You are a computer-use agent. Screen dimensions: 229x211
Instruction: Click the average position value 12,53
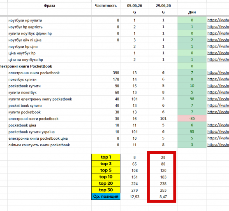(x=134, y=197)
